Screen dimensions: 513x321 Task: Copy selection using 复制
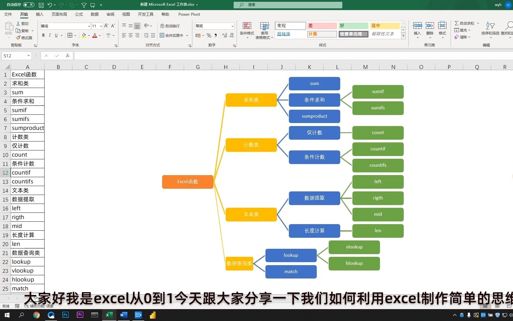point(23,31)
